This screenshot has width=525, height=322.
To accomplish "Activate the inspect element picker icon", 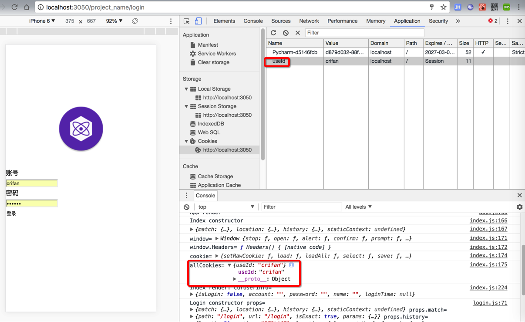I will (x=186, y=21).
